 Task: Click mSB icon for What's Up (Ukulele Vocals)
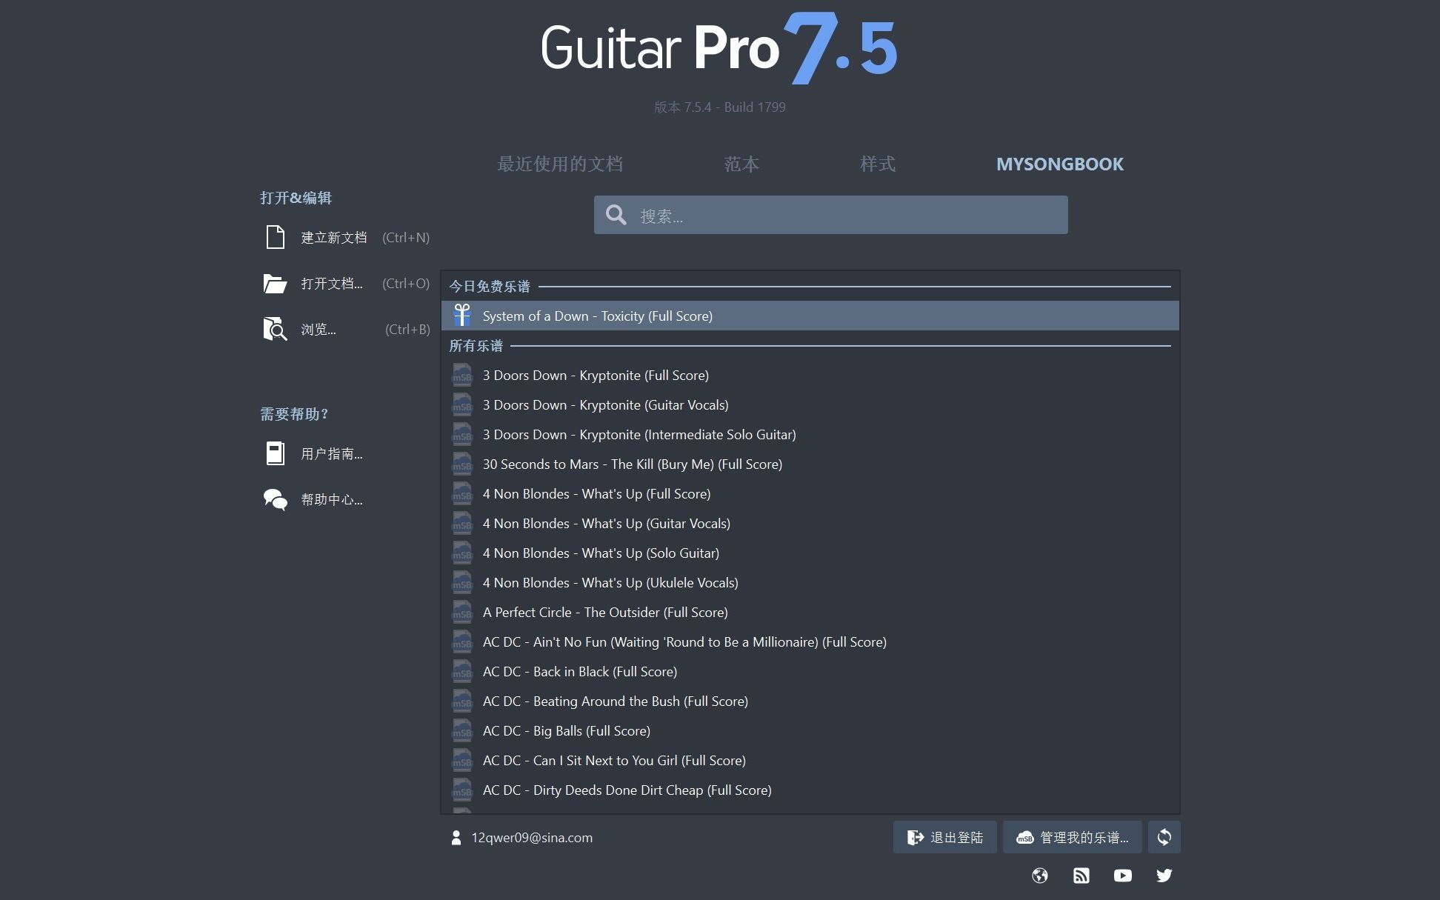(462, 583)
